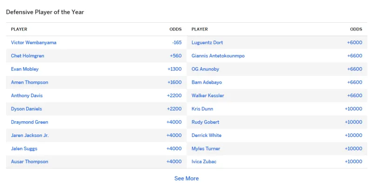Open Ausar Thompson's player page
The width and height of the screenshot is (372, 187).
point(29,162)
